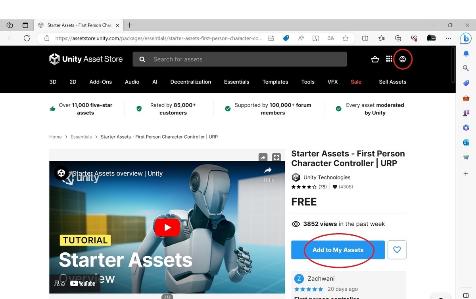Open Bing Copilot in the sidebar

click(x=466, y=38)
